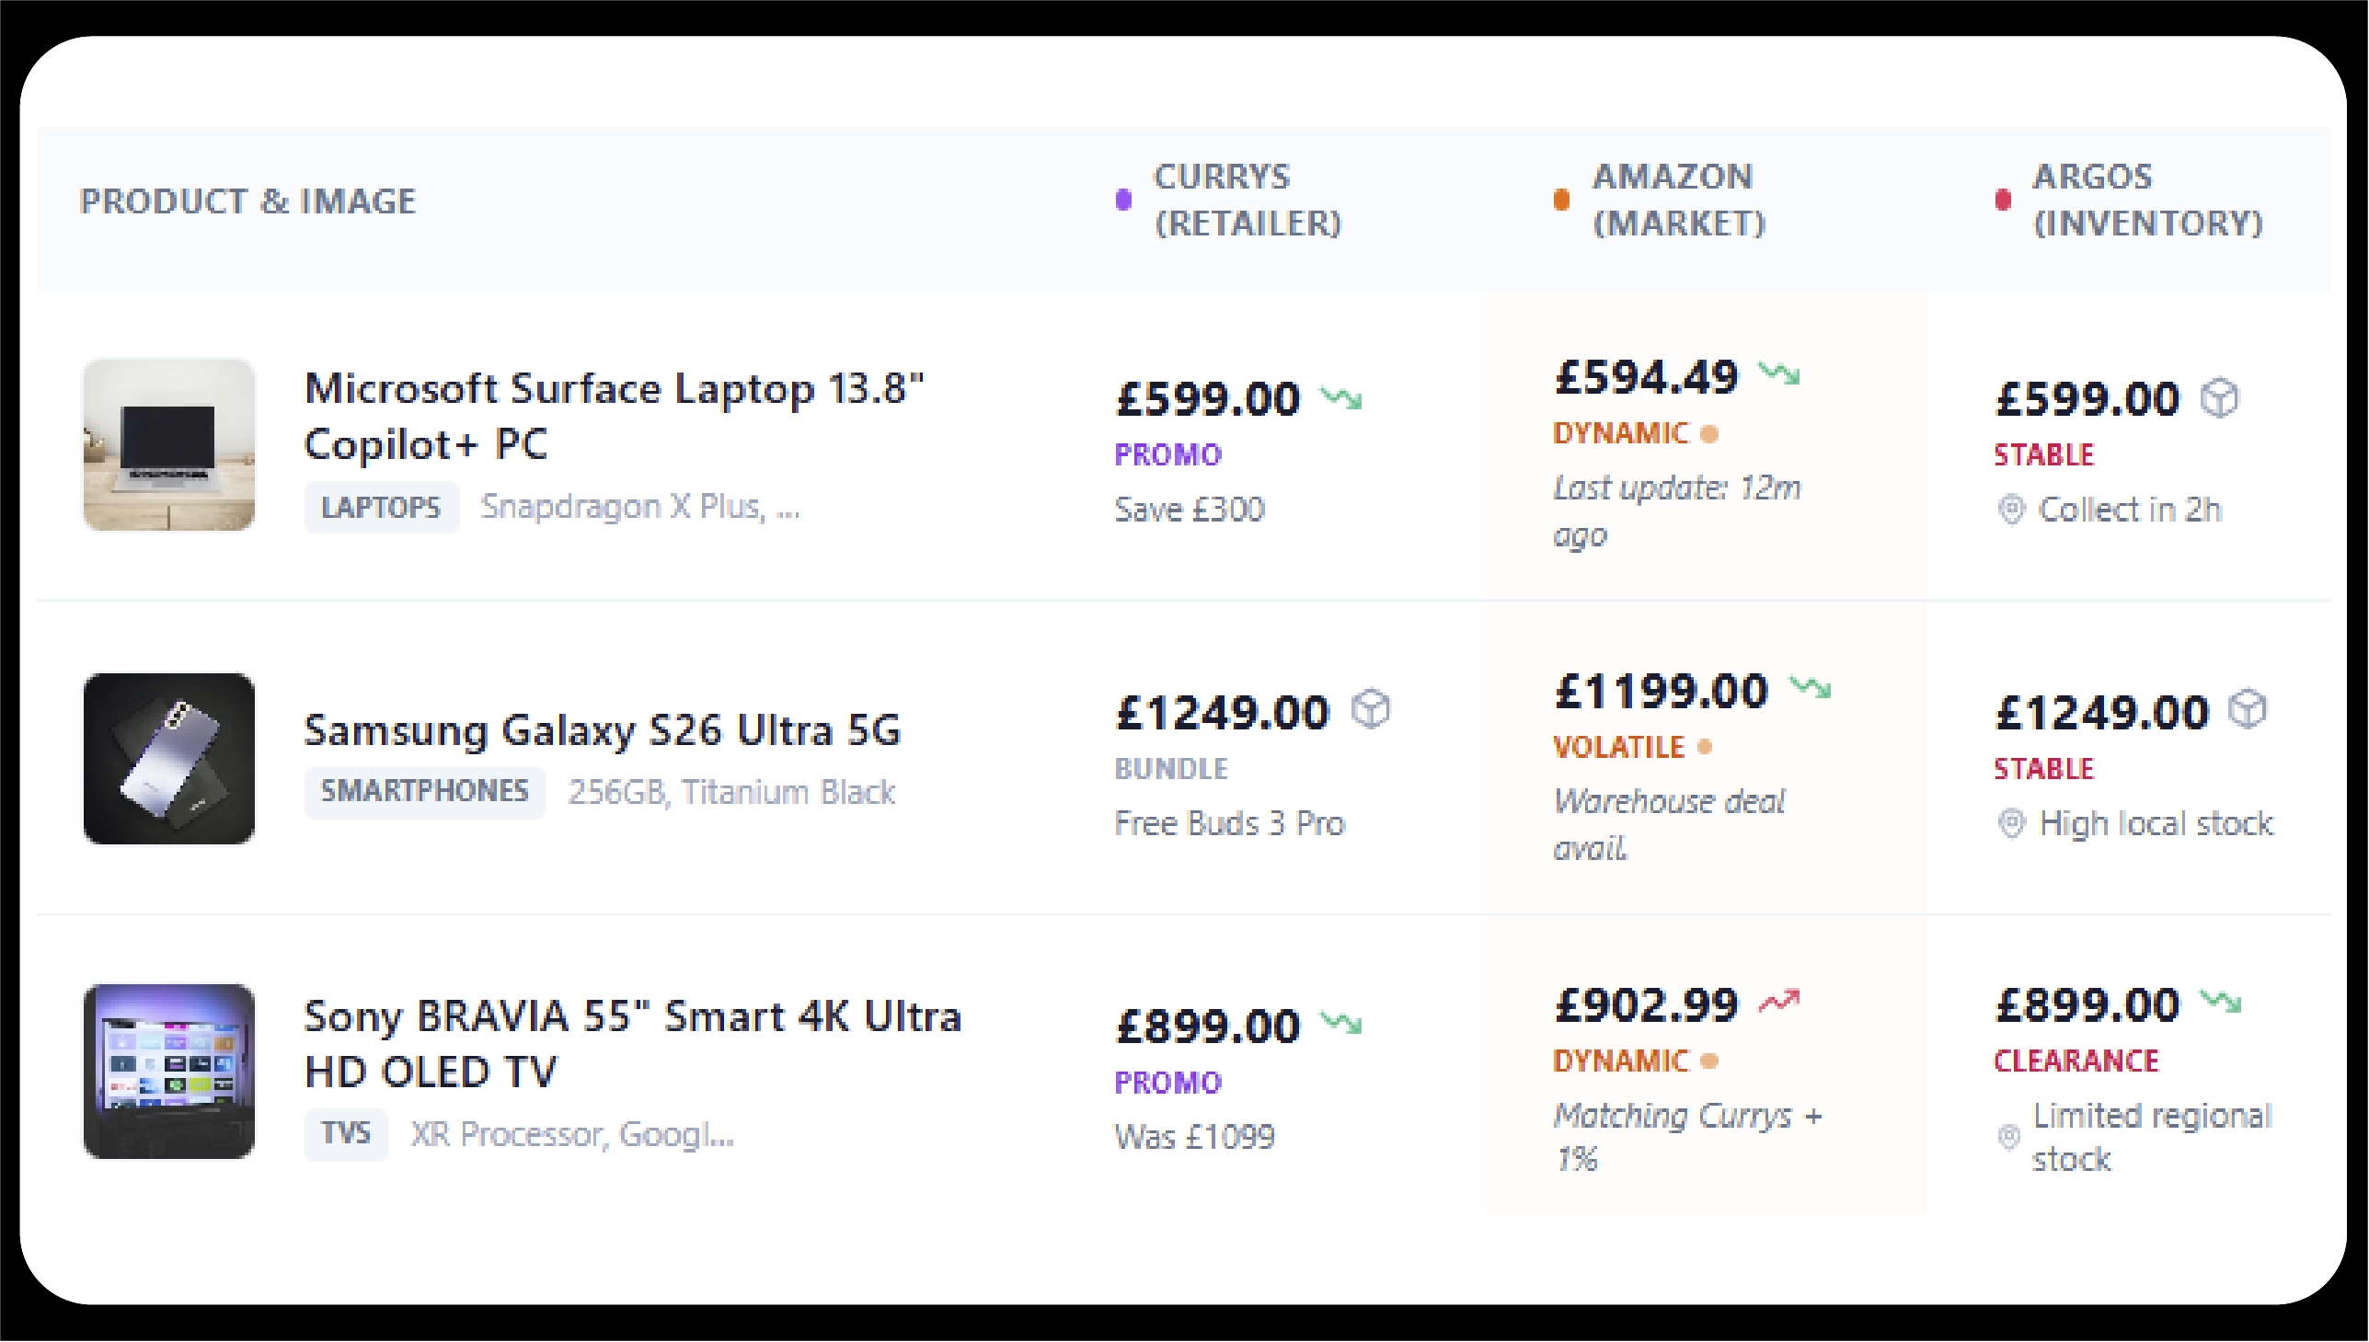Click the downward trend icon beside Currys £599.00
The width and height of the screenshot is (2369, 1342).
pyautogui.click(x=1341, y=399)
